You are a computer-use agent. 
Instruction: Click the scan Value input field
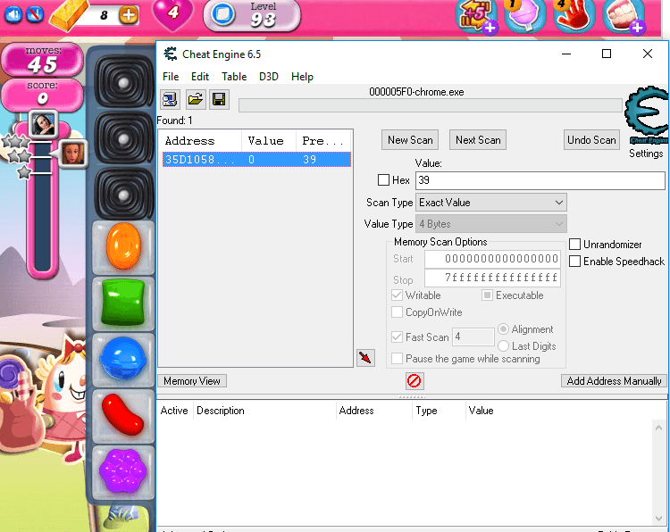click(x=540, y=180)
